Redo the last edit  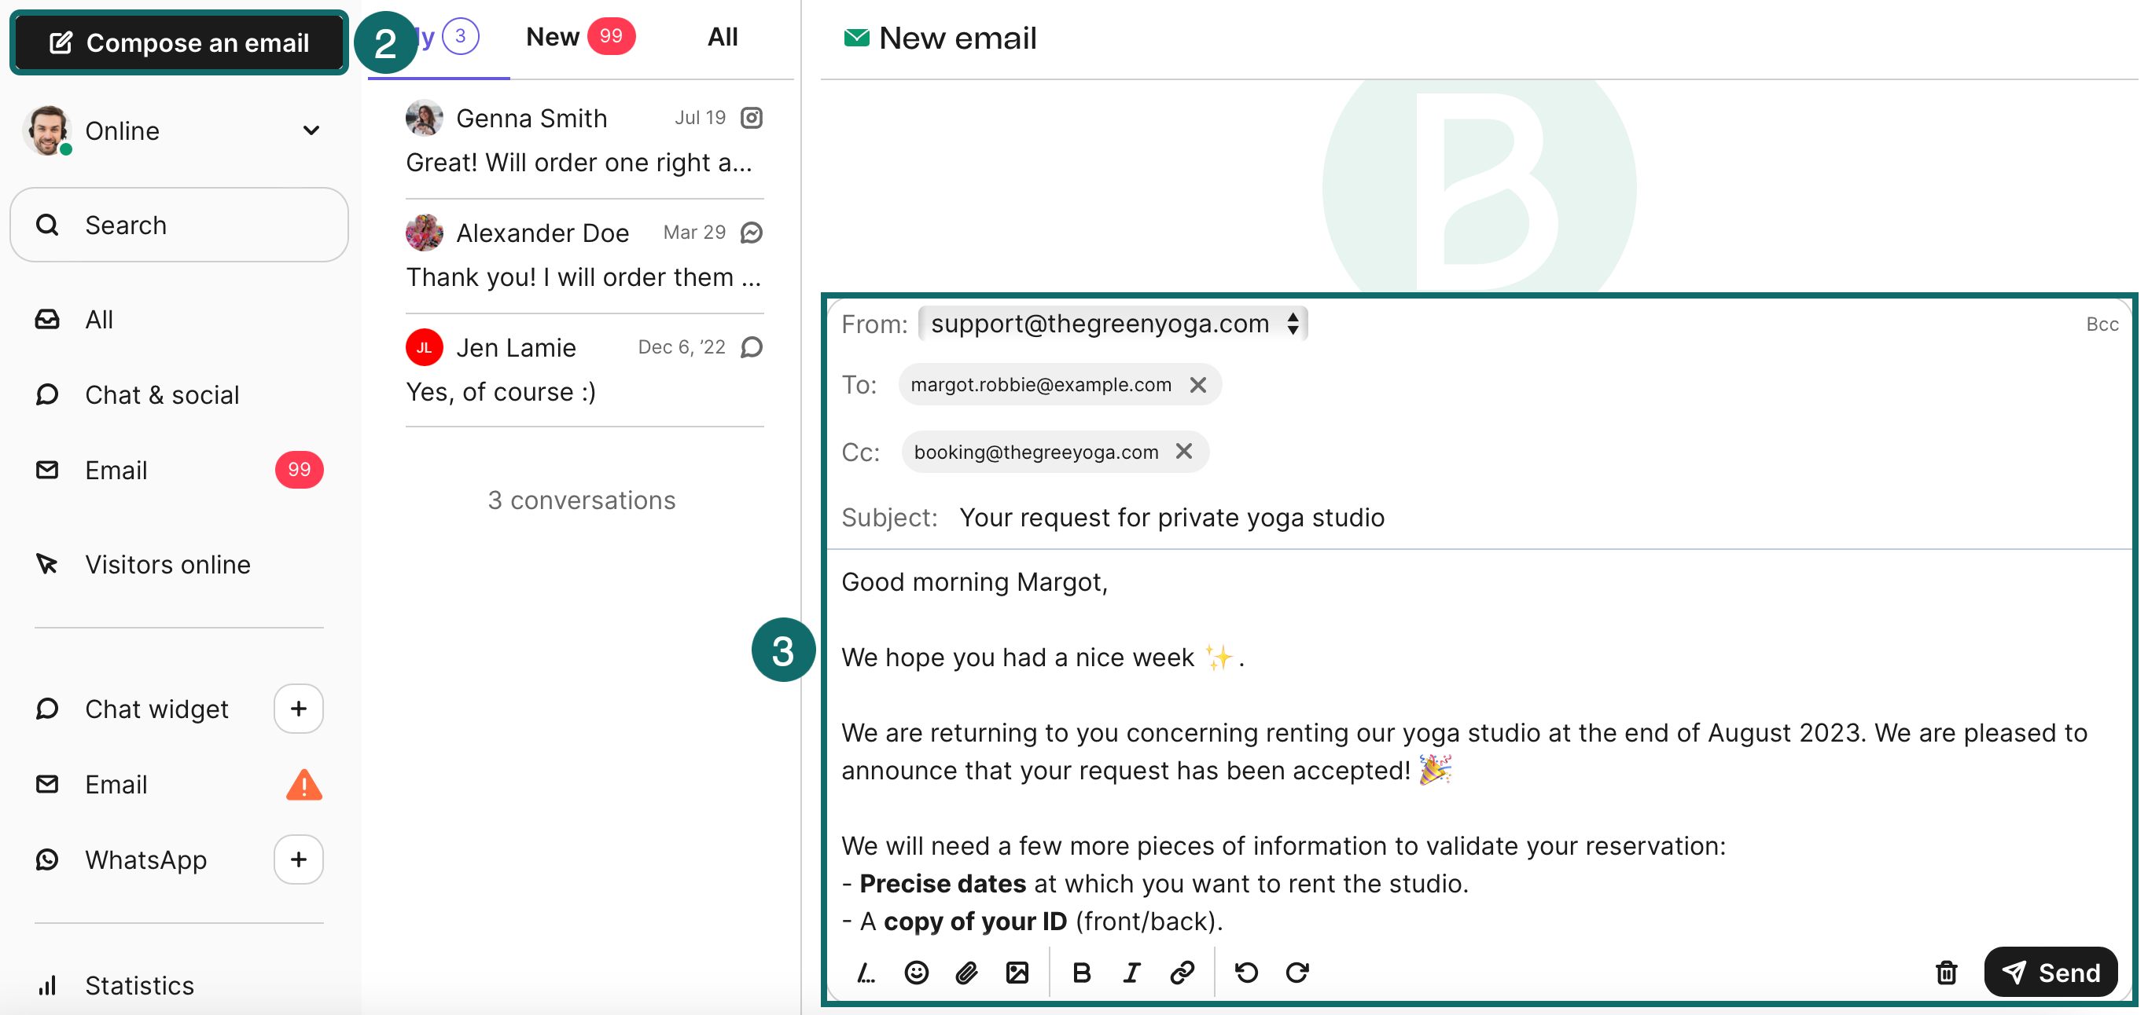tap(1297, 973)
